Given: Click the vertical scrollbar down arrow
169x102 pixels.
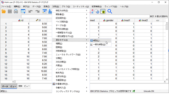Looking at the screenshot, I should click(x=167, y=79).
